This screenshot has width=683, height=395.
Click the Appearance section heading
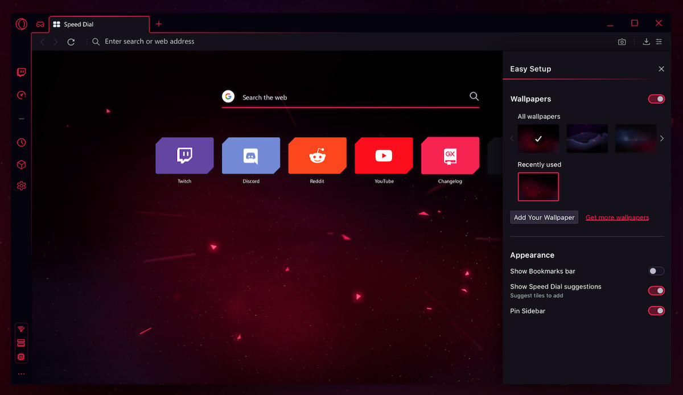[532, 255]
